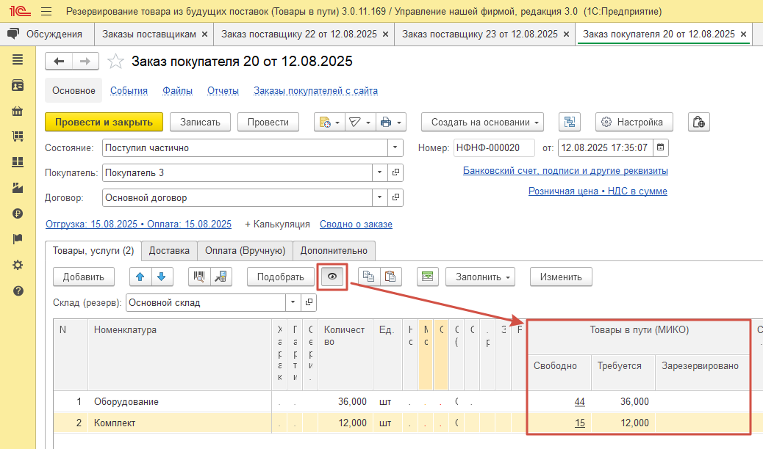Click the favorites star next to title

(x=115, y=62)
